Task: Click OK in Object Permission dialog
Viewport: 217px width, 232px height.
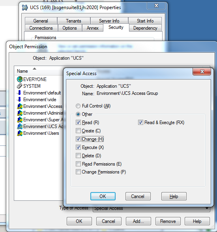Action: point(79,221)
